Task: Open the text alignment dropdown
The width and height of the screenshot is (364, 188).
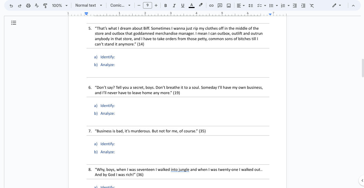Action: point(241,5)
